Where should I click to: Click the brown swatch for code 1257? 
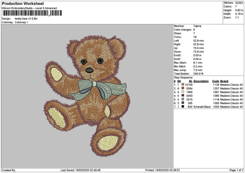click(x=183, y=88)
